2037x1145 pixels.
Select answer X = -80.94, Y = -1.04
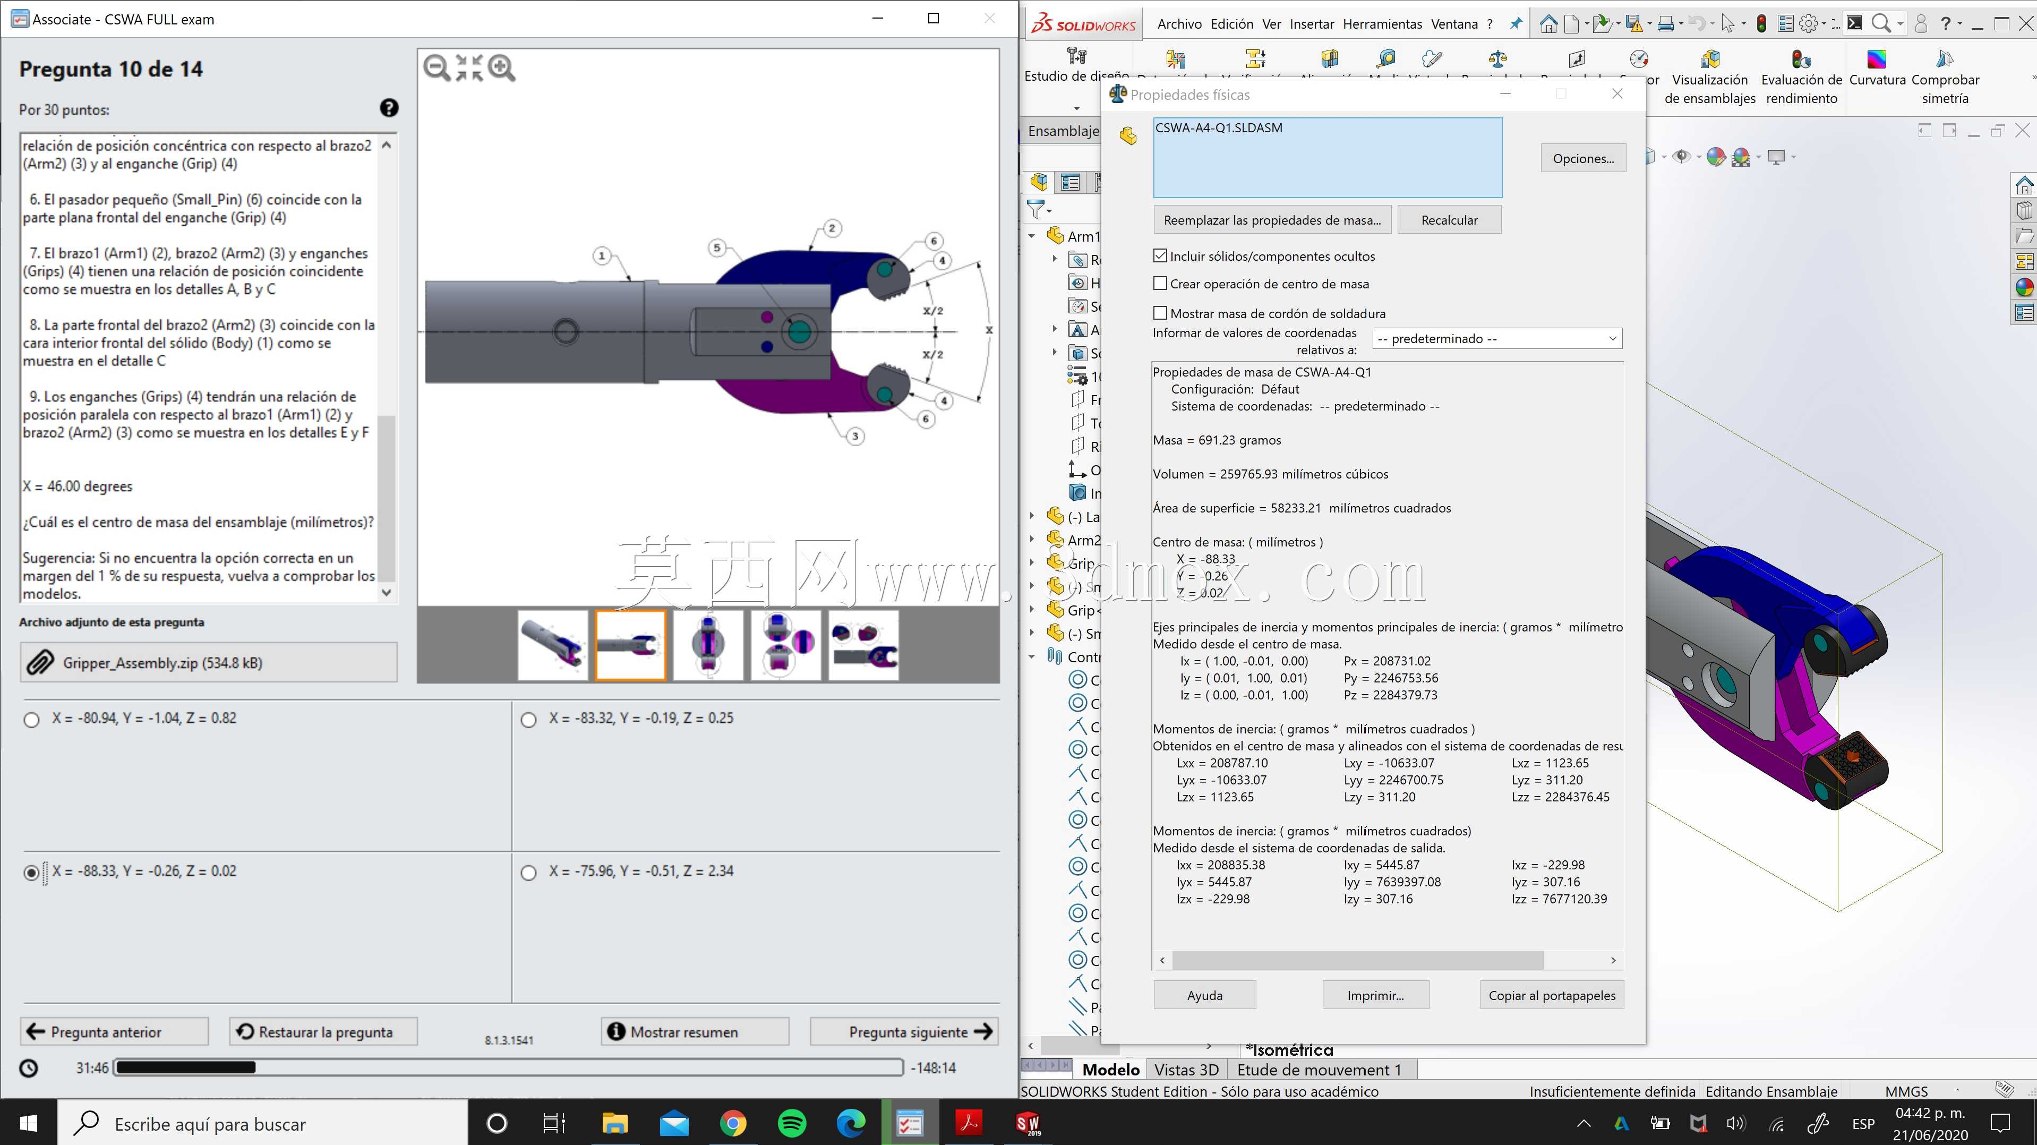[x=32, y=720]
